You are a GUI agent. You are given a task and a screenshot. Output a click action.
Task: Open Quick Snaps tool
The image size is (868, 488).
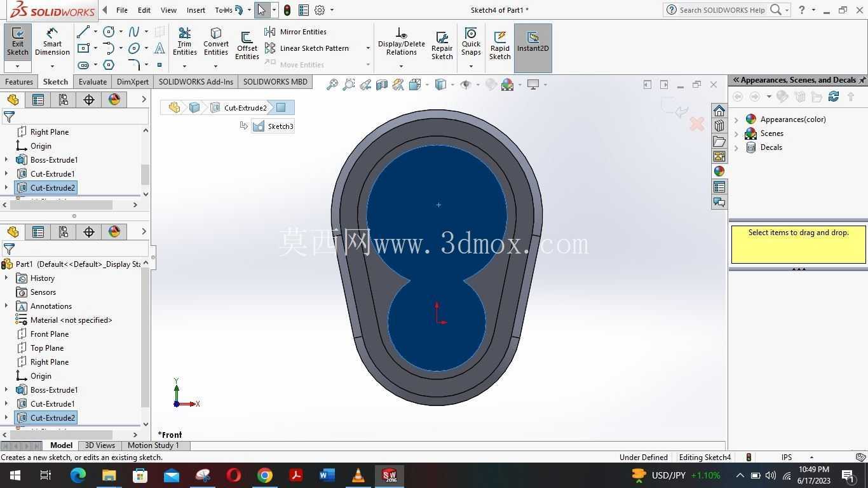click(471, 42)
